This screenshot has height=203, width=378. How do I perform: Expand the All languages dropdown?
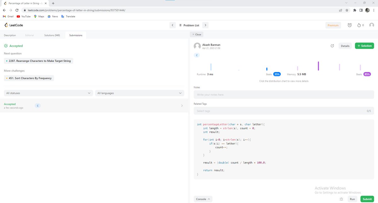tap(140, 93)
